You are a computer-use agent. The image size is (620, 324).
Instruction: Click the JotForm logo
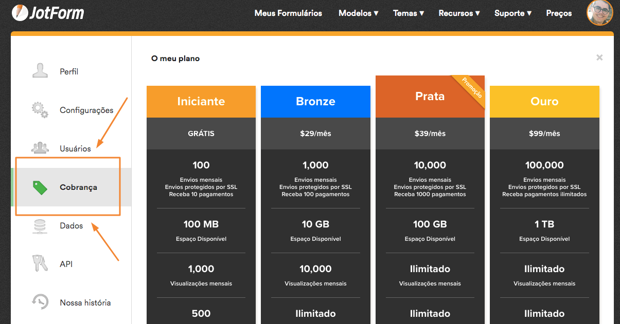coord(48,12)
